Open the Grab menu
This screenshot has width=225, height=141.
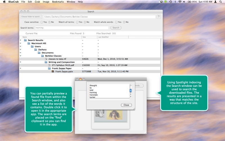(37, 2)
